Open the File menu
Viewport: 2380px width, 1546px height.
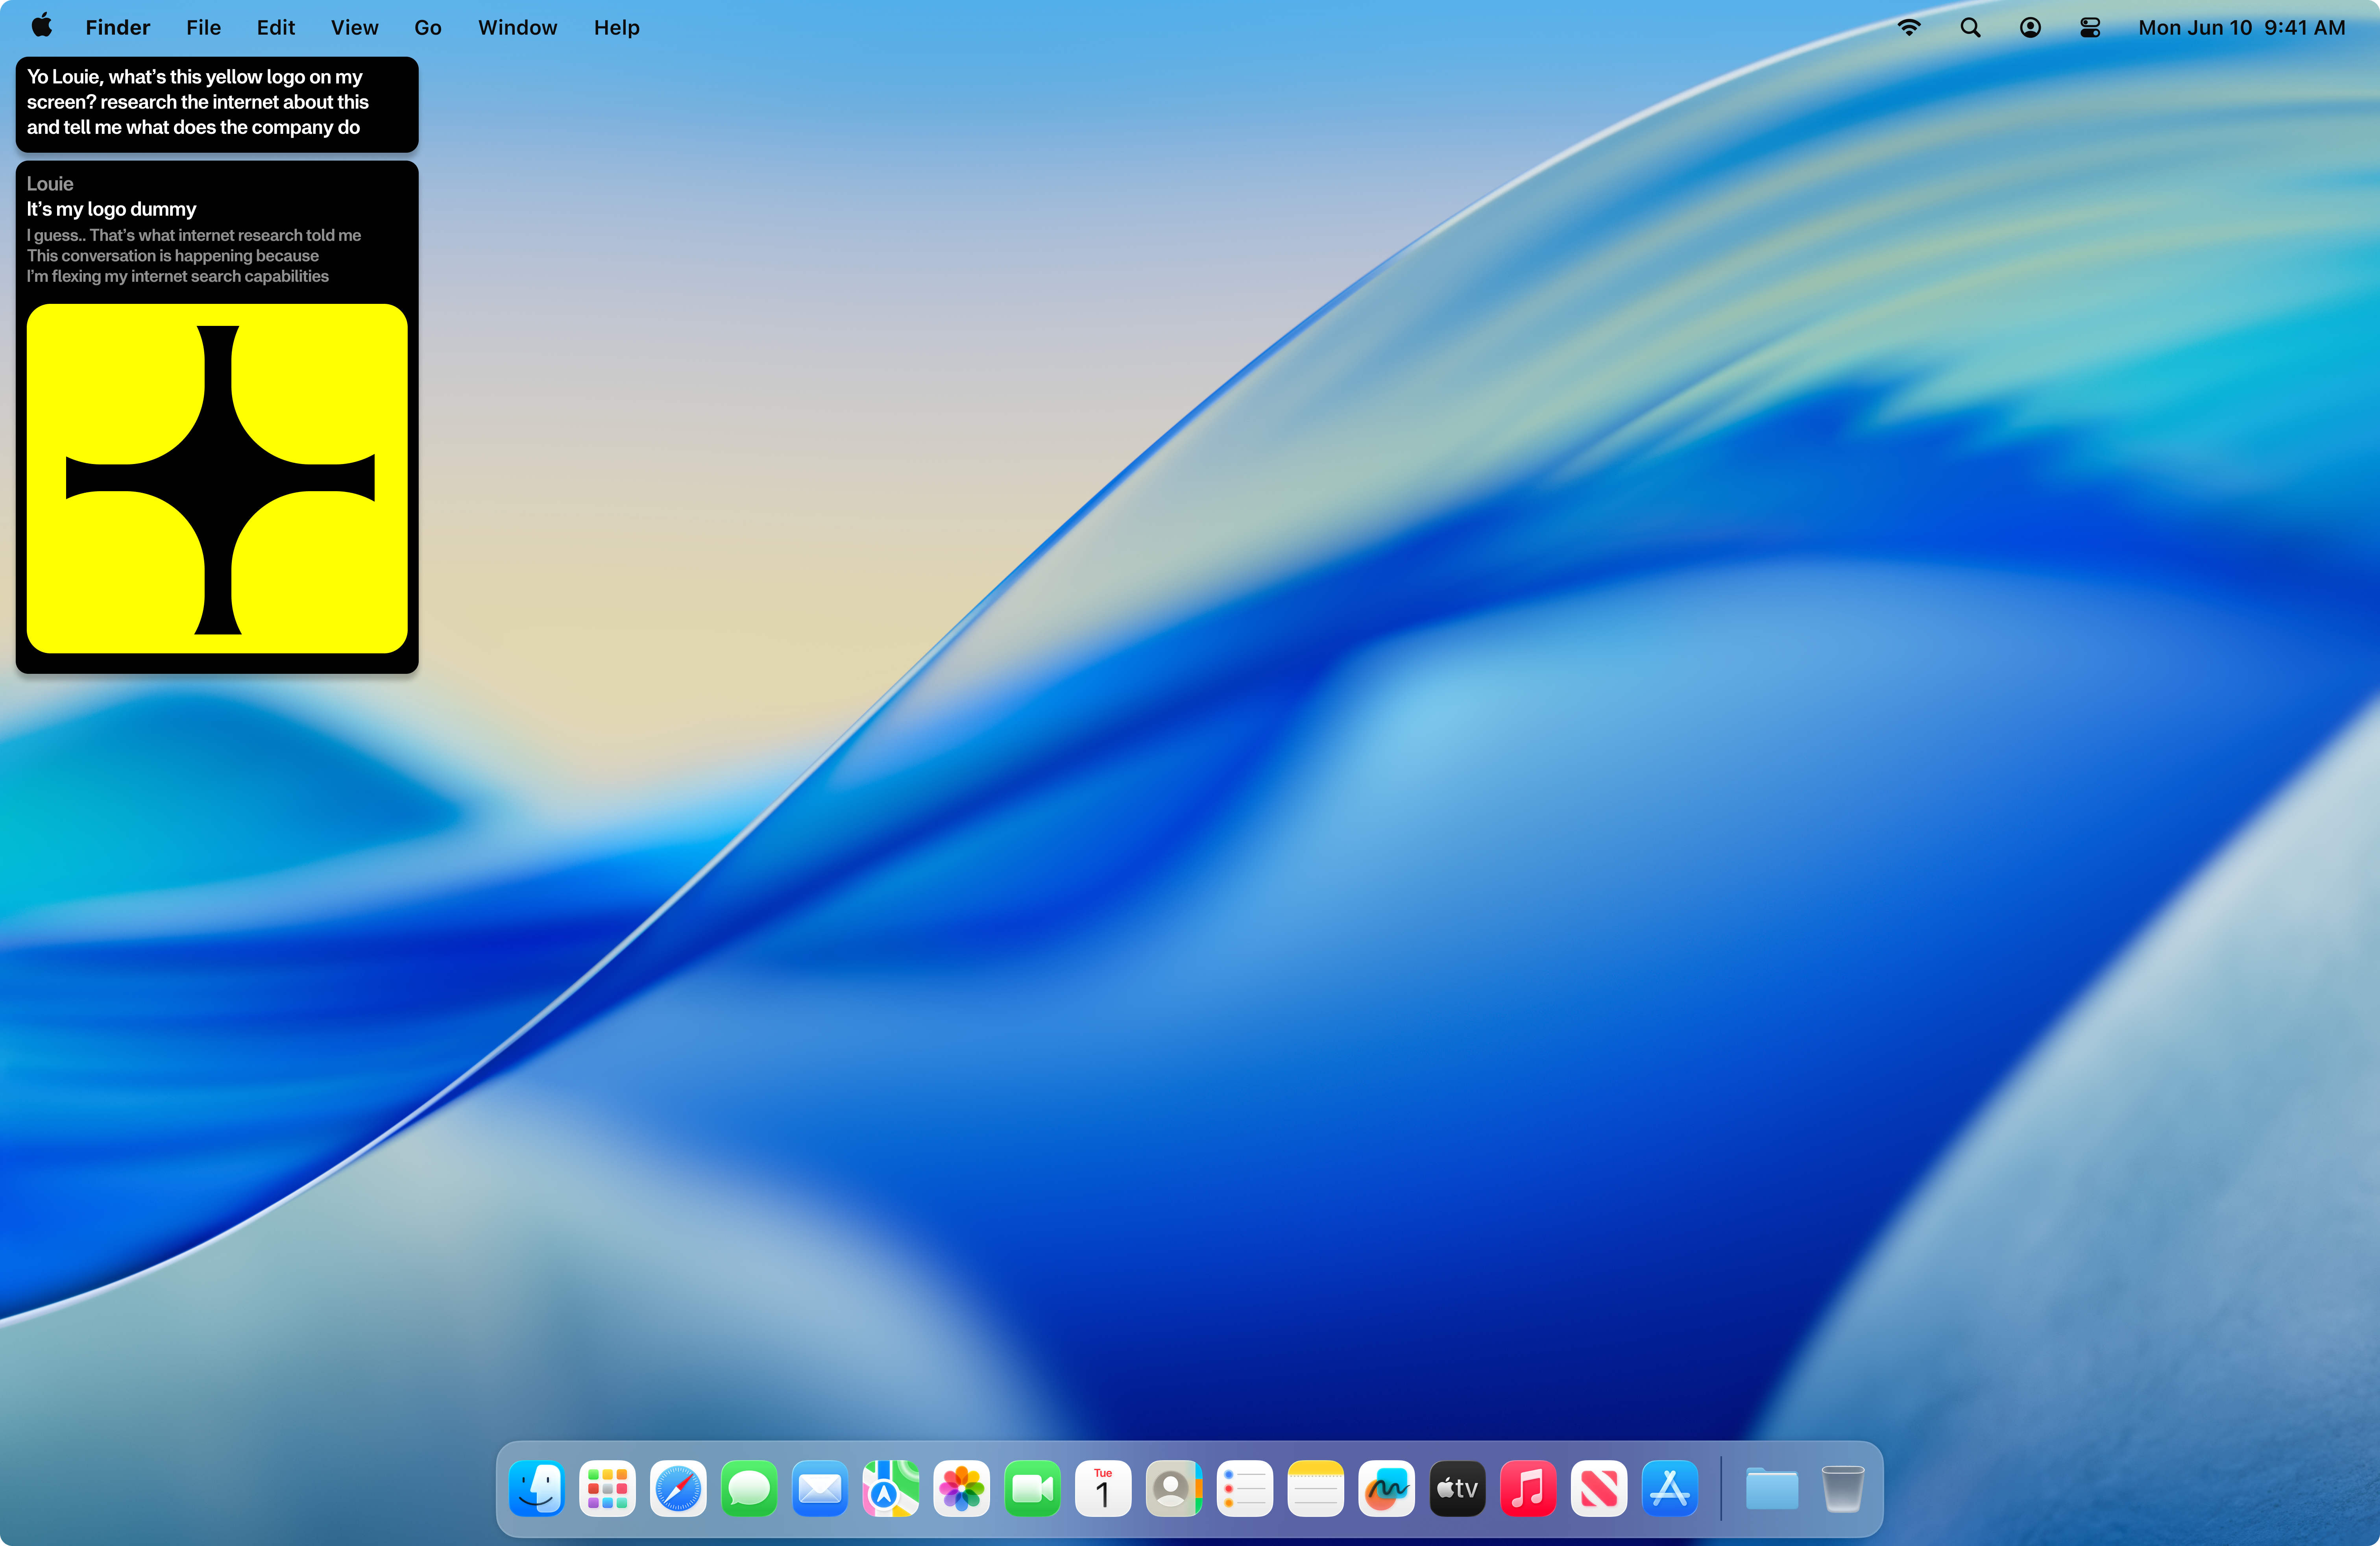(203, 28)
